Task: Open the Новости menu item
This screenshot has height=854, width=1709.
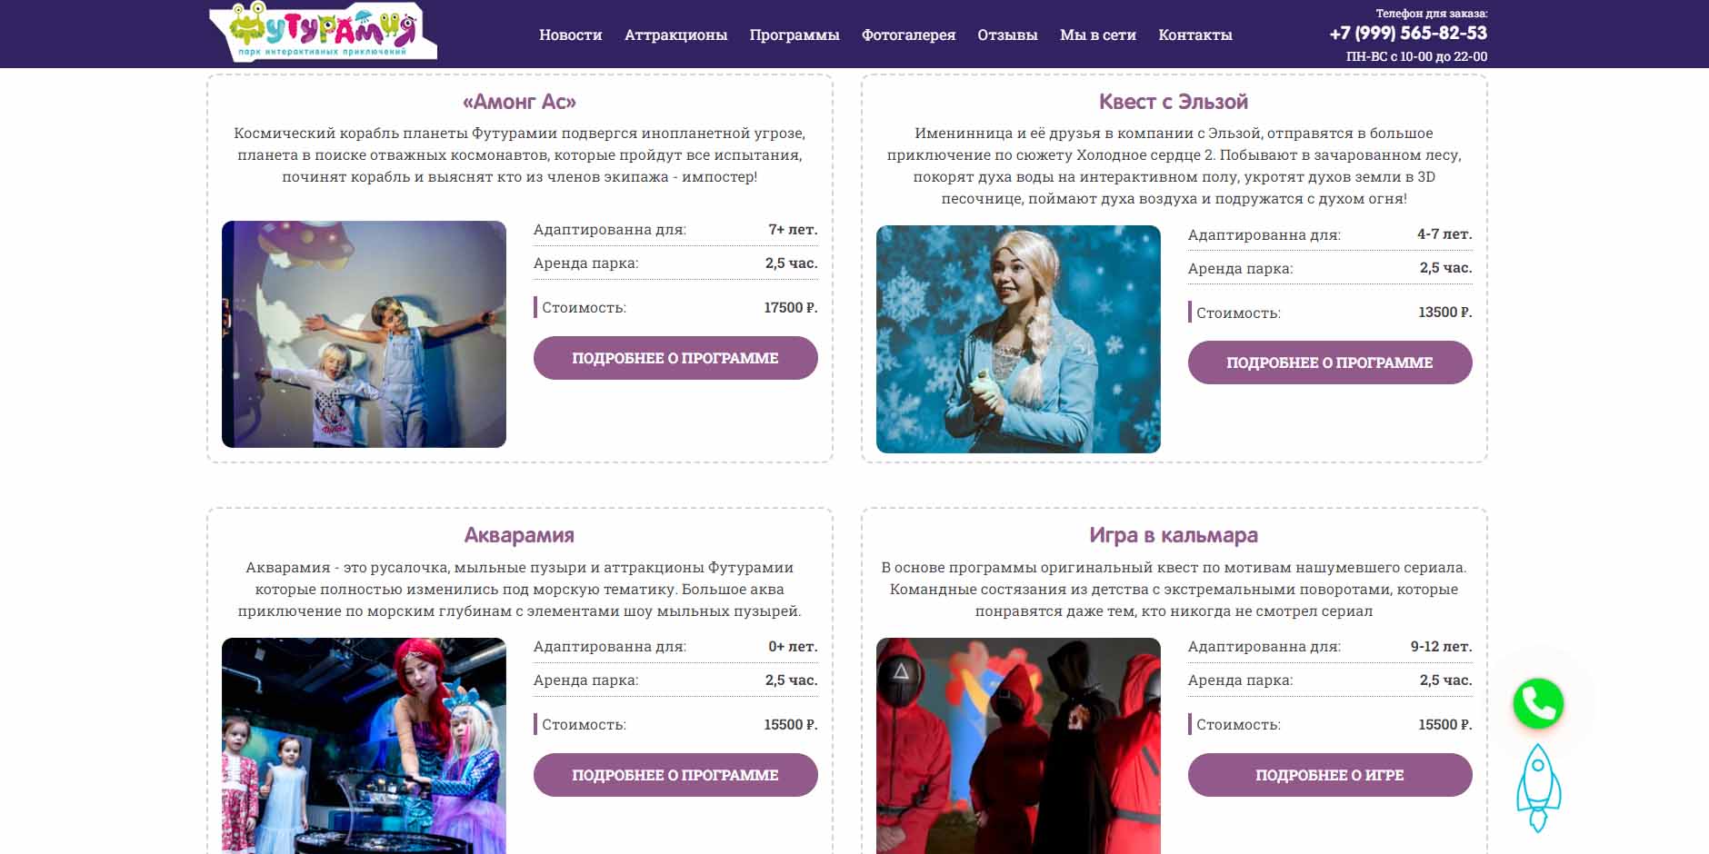Action: coord(570,35)
